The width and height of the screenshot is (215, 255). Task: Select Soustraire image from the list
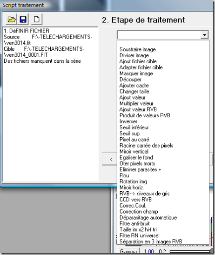click(138, 49)
